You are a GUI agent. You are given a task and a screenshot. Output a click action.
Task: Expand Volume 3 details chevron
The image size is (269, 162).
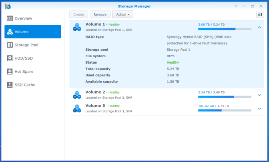[x=259, y=108]
